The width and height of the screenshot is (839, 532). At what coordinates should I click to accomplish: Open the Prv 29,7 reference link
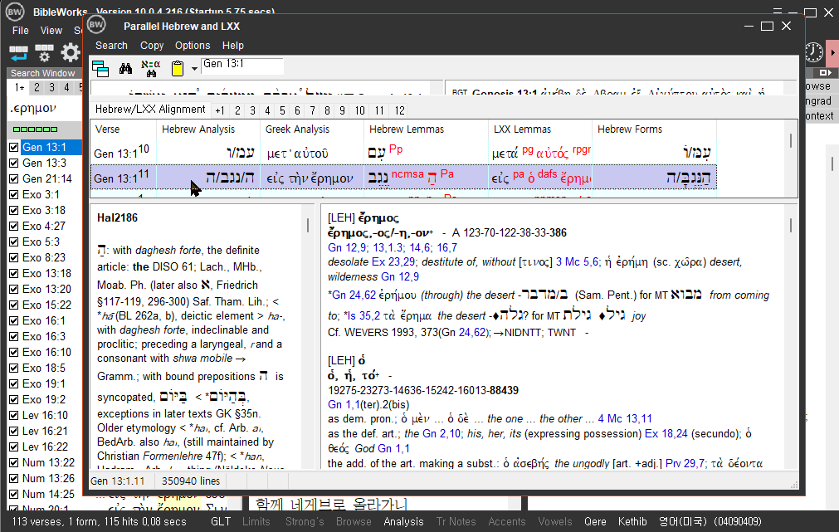point(685,463)
